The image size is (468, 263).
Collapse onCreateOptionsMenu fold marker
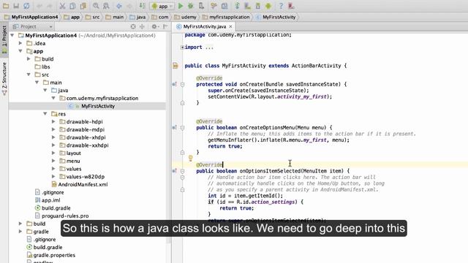point(182,128)
